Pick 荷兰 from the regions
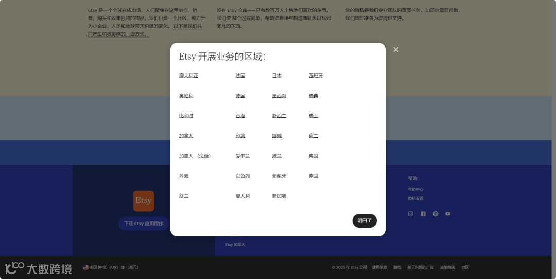The image size is (556, 279). pos(313,136)
